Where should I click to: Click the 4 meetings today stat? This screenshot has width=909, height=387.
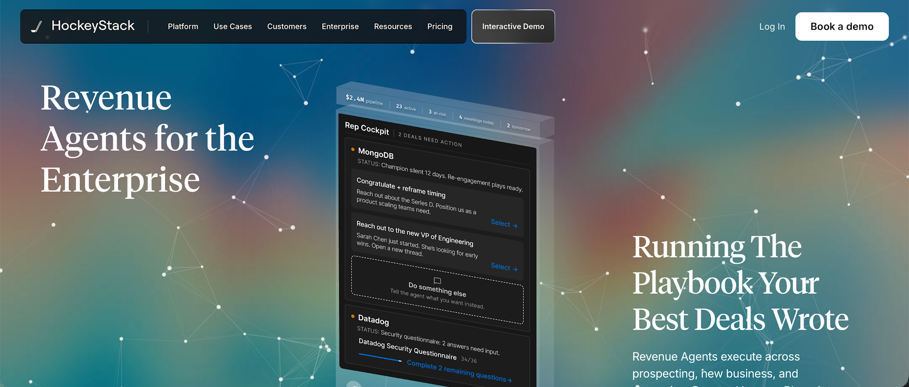[476, 119]
